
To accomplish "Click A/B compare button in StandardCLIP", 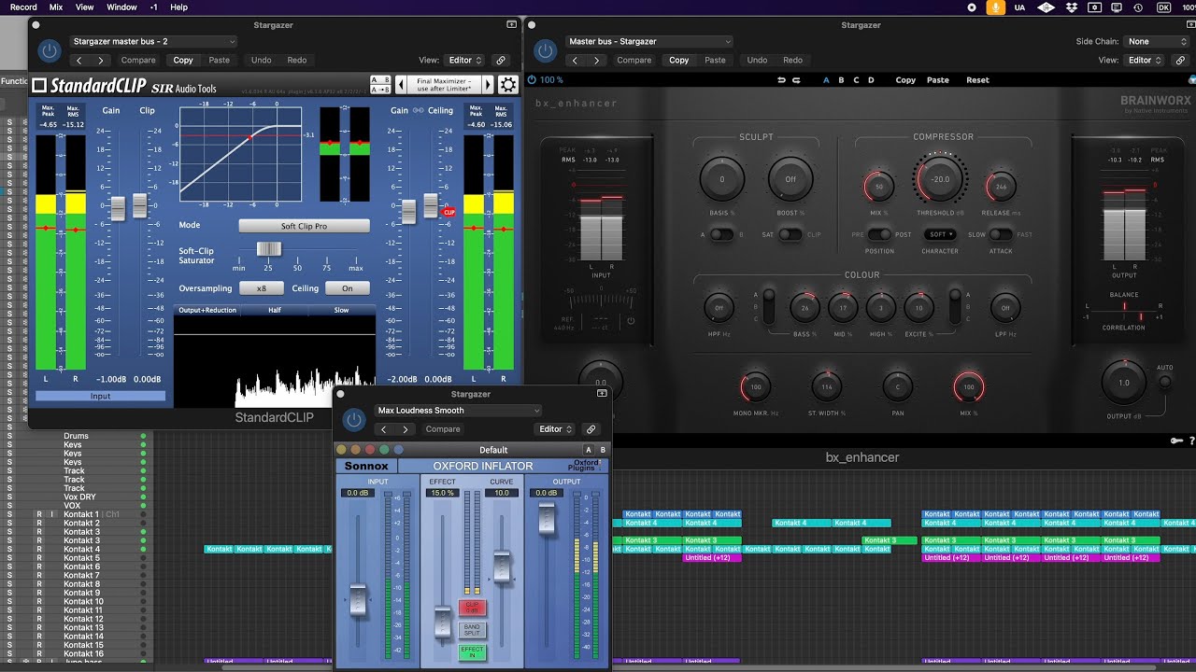I will pos(380,80).
